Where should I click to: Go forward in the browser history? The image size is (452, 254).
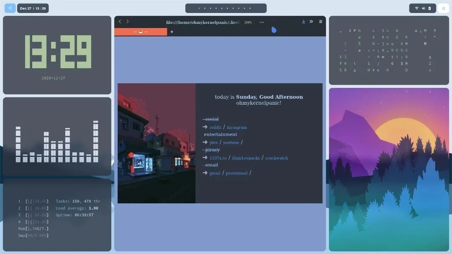(x=127, y=22)
